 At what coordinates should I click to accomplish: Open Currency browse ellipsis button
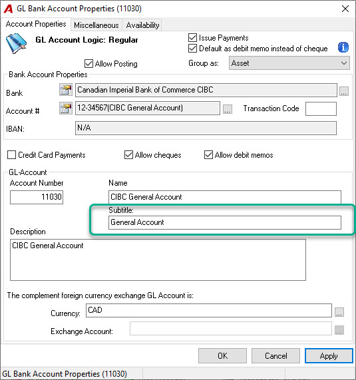(x=339, y=312)
